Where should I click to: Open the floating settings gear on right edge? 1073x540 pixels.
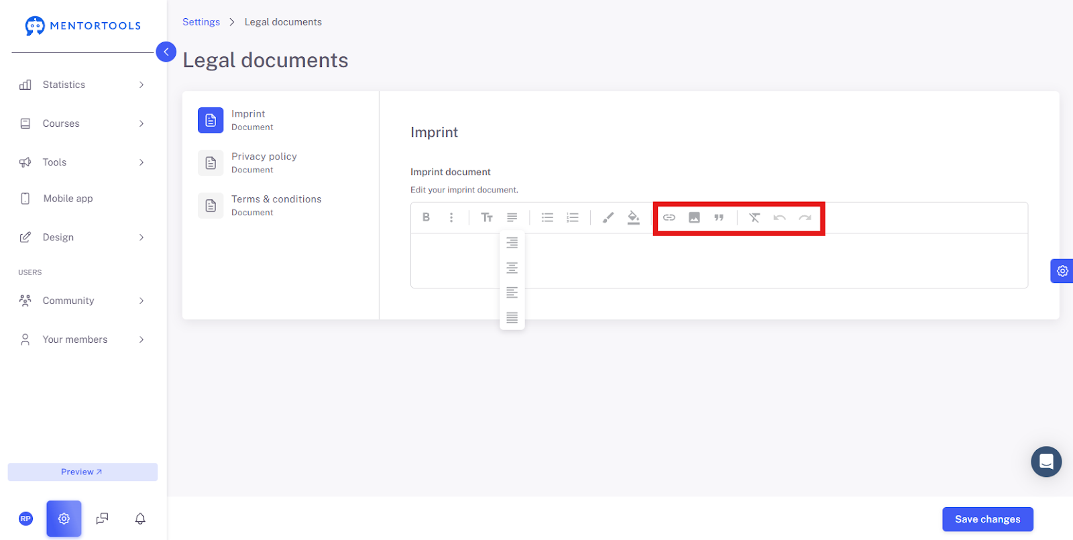pyautogui.click(x=1062, y=271)
